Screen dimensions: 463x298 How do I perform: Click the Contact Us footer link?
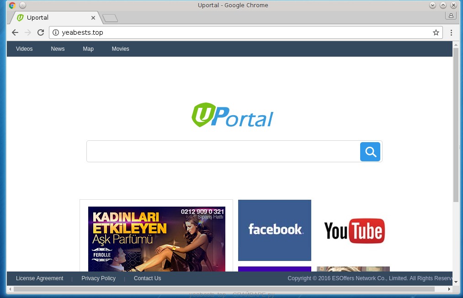[147, 278]
